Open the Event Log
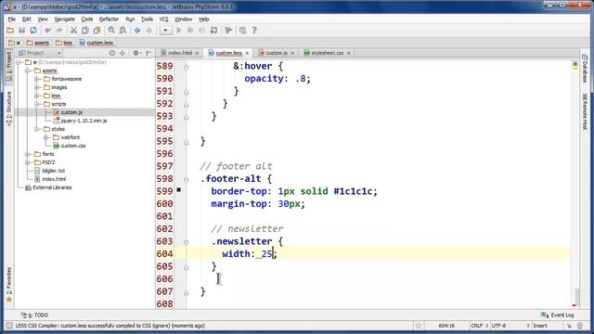 click(557, 315)
